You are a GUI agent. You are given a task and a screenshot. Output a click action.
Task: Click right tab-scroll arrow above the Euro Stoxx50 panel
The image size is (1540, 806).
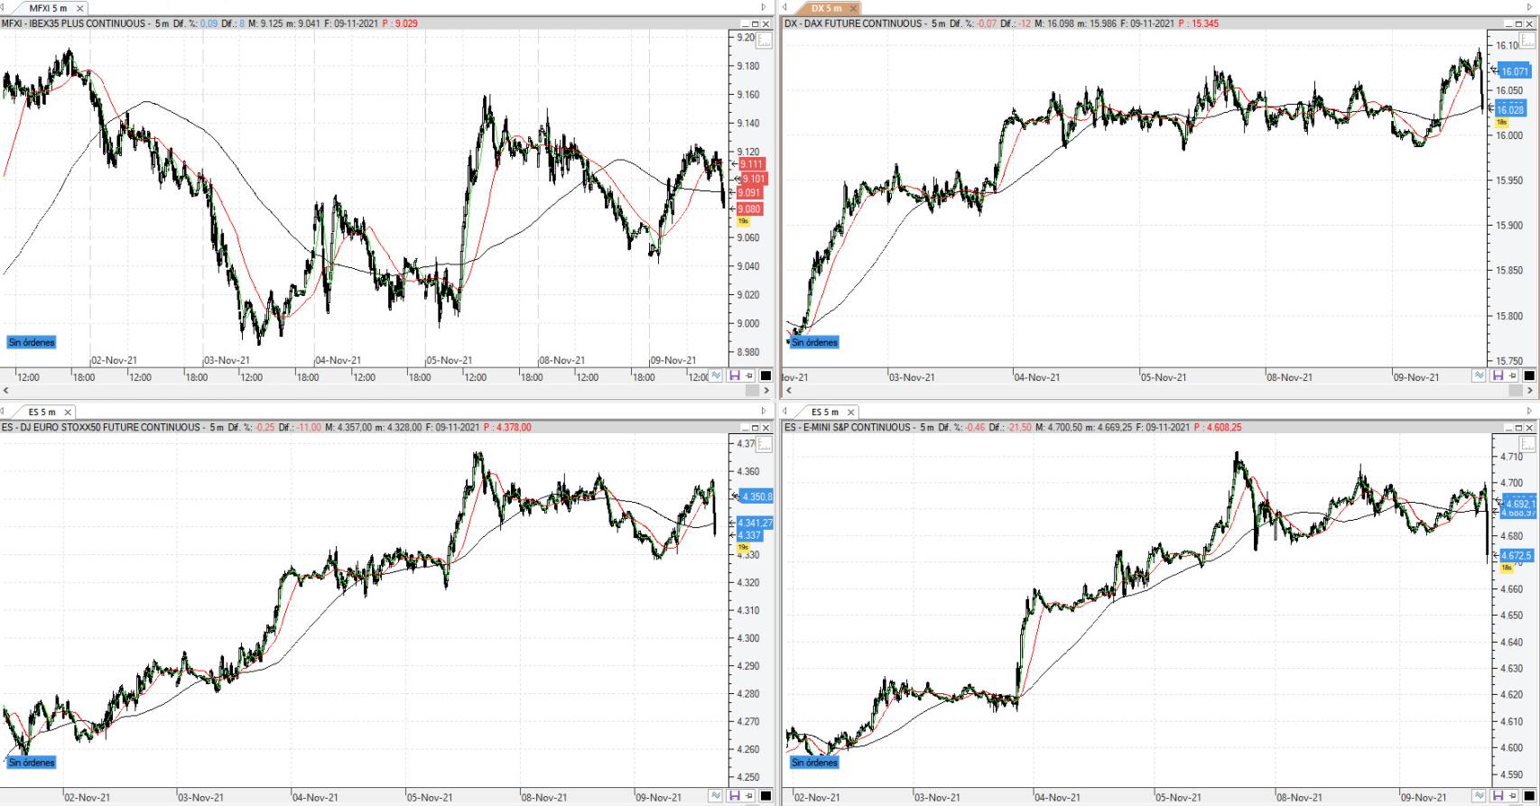click(765, 412)
